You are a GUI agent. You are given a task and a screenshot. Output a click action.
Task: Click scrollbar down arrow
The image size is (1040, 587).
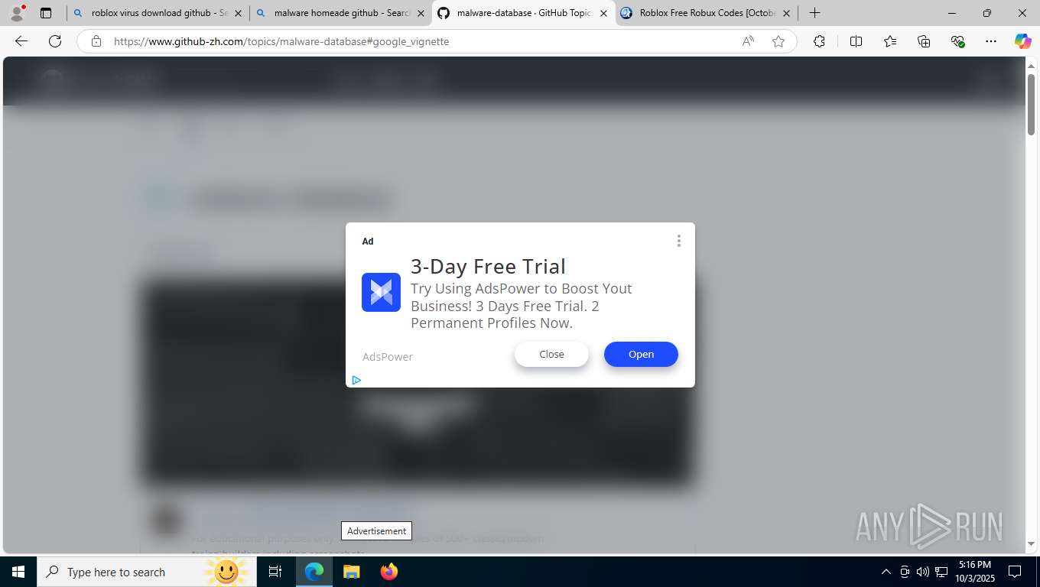tap(1031, 544)
